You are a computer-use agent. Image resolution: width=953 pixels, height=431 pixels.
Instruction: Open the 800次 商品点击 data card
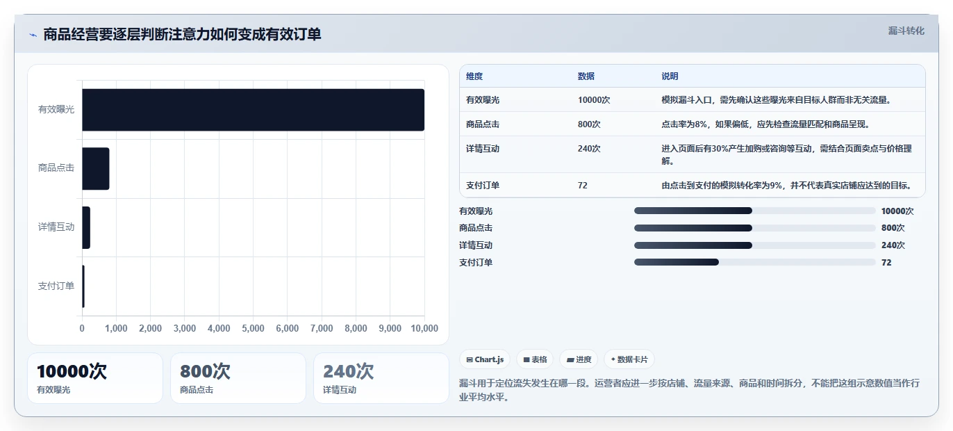[238, 378]
